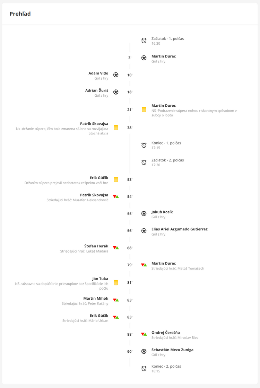Viewport: 260px width, 388px height.
Task: Click Patrik Skovajsa's yellow card icon
Action: [x=116, y=128]
